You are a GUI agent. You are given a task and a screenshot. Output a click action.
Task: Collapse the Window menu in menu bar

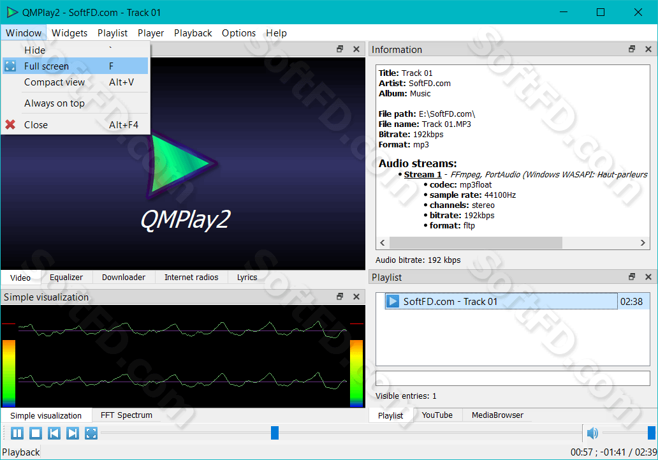pyautogui.click(x=24, y=33)
